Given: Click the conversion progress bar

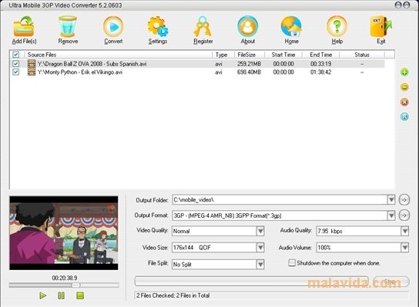Looking at the screenshot, I should [x=251, y=281].
